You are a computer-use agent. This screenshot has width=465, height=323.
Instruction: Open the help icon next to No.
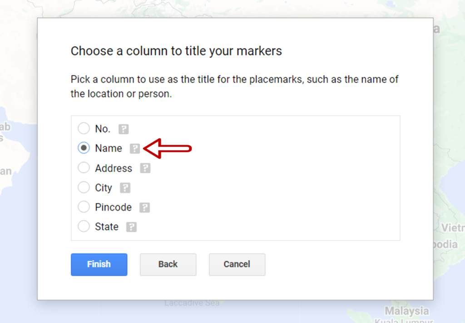pyautogui.click(x=124, y=129)
